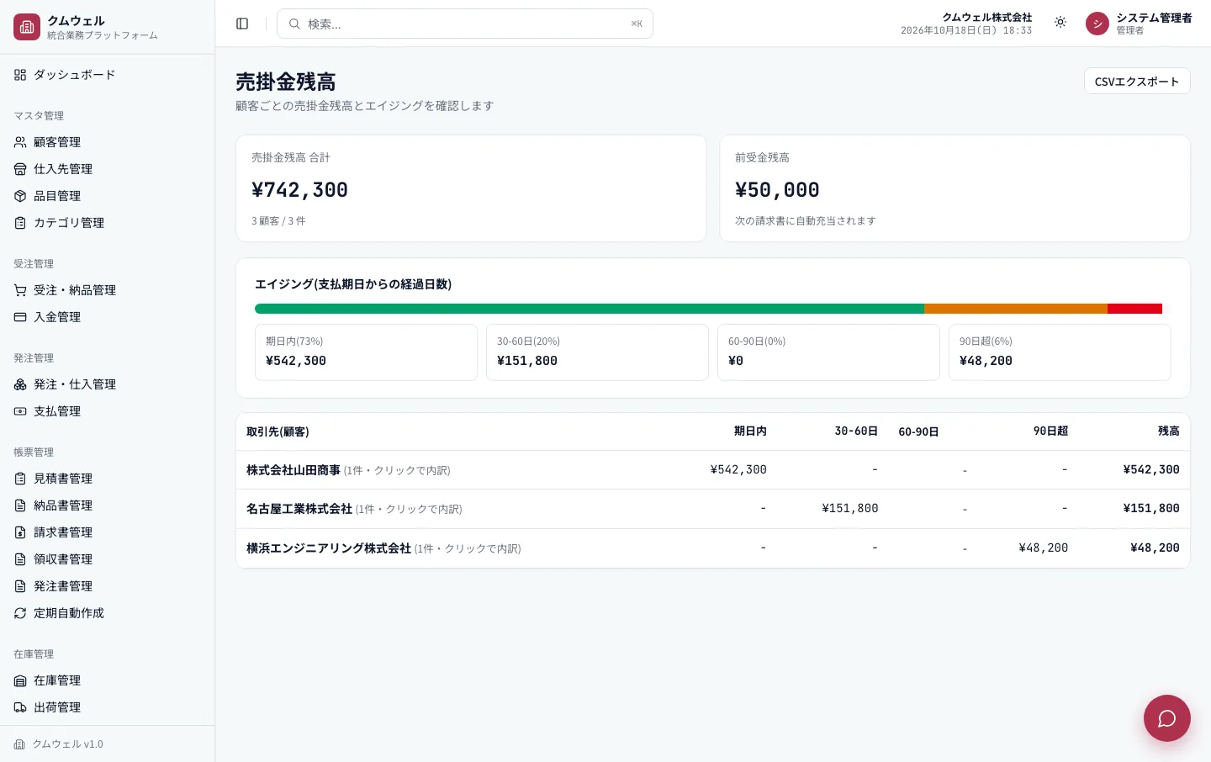The width and height of the screenshot is (1211, 762).
Task: Switch theme with the sun icon
Action: pyautogui.click(x=1060, y=23)
